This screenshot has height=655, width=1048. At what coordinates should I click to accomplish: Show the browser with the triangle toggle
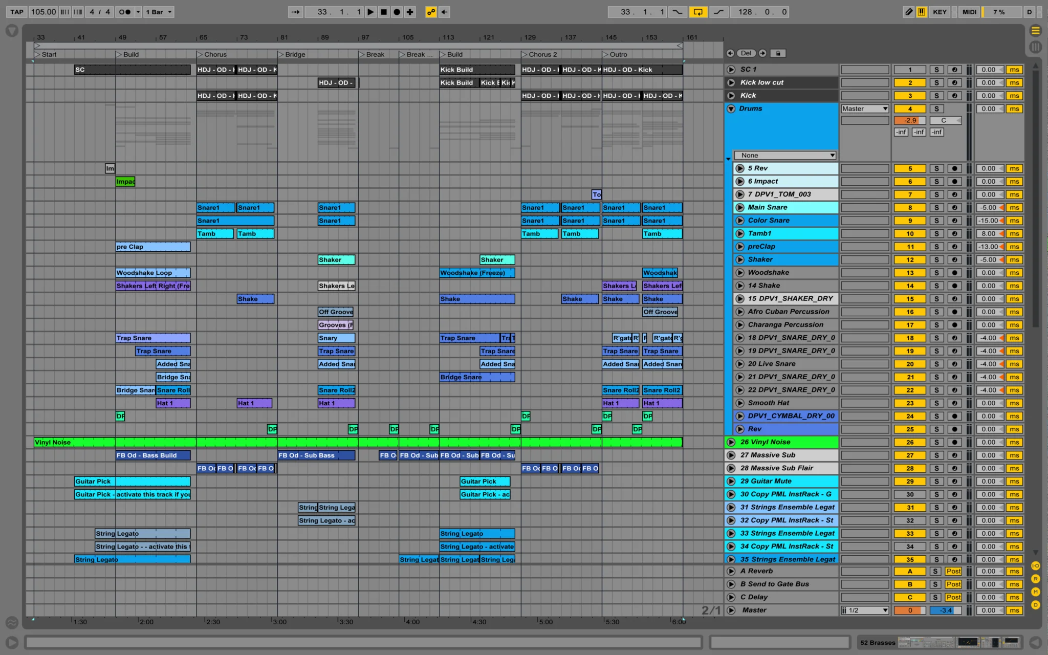[12, 31]
